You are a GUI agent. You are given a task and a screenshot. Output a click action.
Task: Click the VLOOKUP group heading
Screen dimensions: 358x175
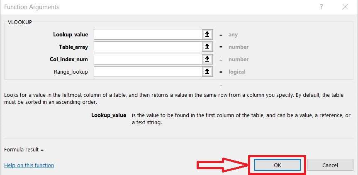pyautogui.click(x=20, y=22)
